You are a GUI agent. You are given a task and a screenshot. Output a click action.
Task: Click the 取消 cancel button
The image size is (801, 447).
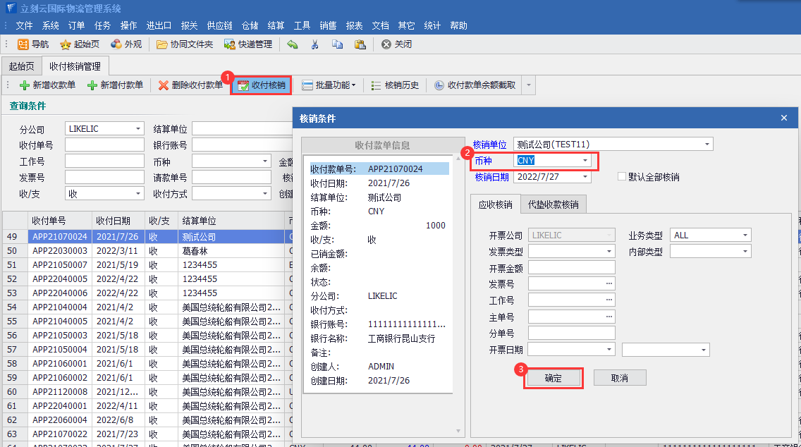(619, 378)
